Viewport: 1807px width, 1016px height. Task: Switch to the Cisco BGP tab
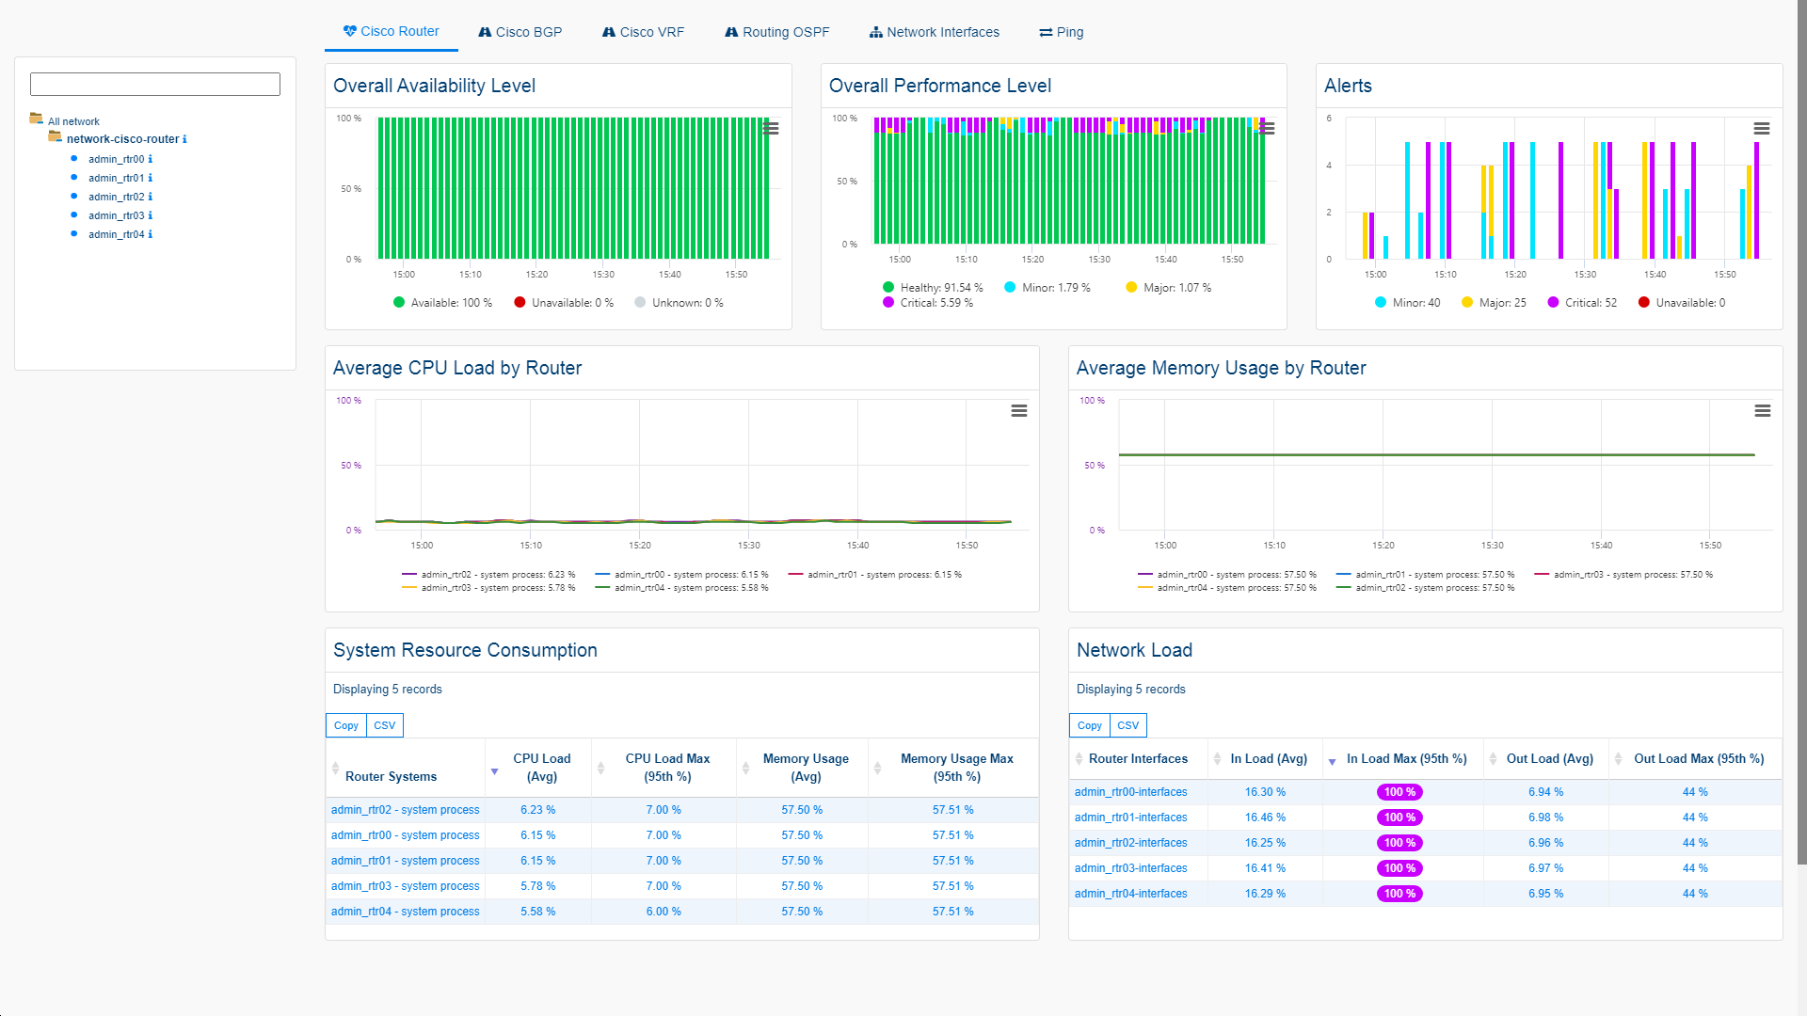pyautogui.click(x=520, y=32)
